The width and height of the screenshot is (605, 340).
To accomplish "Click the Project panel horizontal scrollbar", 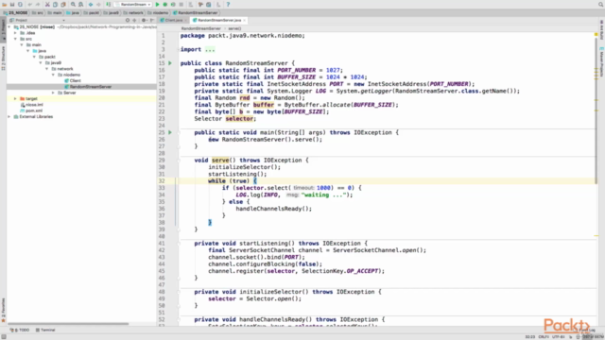I will [x=68, y=324].
